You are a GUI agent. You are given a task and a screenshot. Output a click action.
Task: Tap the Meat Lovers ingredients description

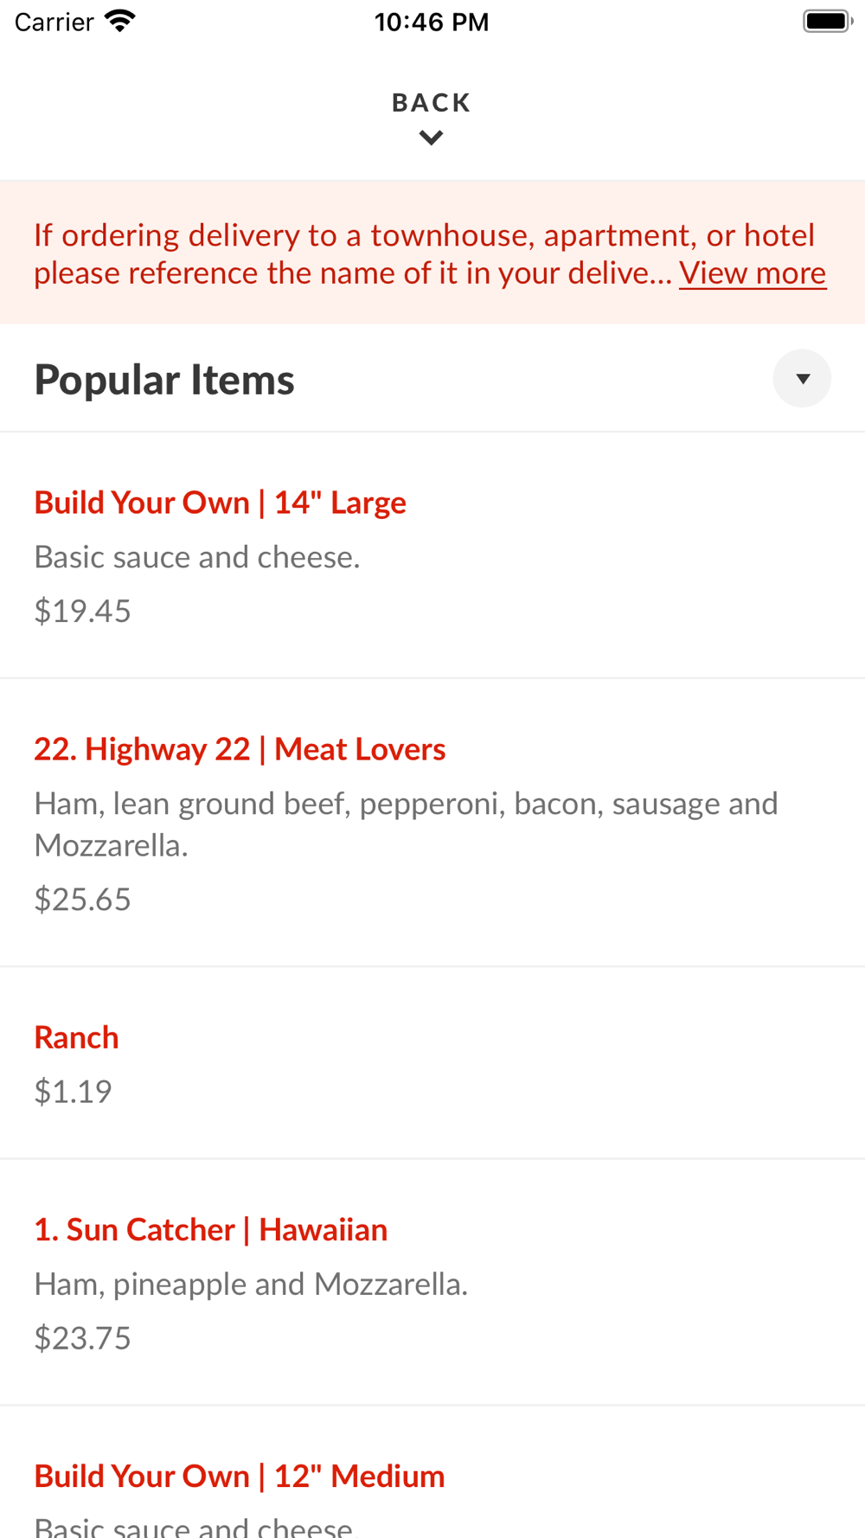[405, 824]
